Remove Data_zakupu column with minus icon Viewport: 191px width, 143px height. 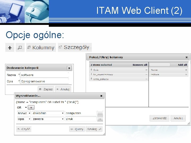pos(146,79)
